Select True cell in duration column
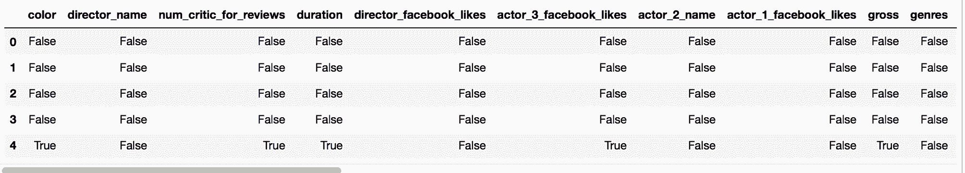 [x=332, y=146]
